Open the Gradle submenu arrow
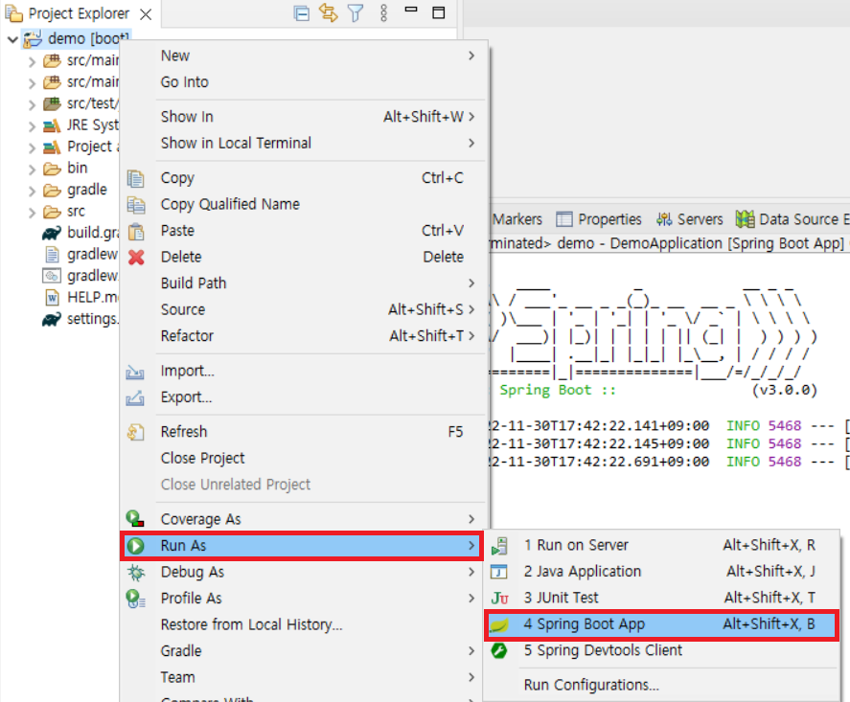The image size is (850, 702). (471, 651)
